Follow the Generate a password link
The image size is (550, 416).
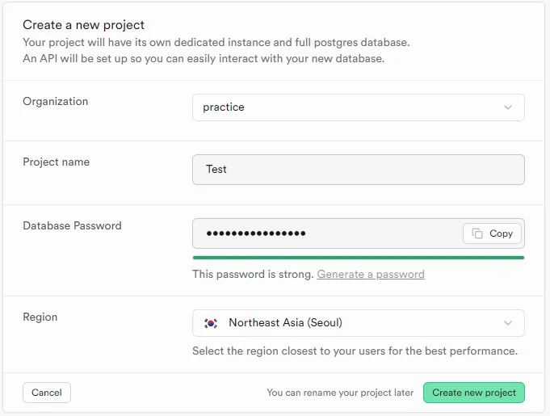(x=371, y=274)
